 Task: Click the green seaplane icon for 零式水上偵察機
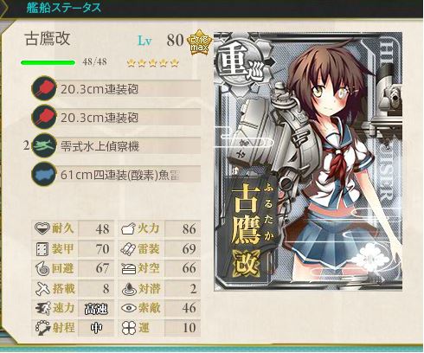[44, 145]
